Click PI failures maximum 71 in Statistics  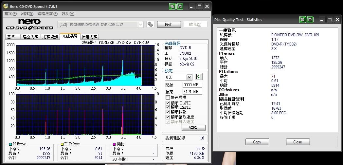point(273,76)
